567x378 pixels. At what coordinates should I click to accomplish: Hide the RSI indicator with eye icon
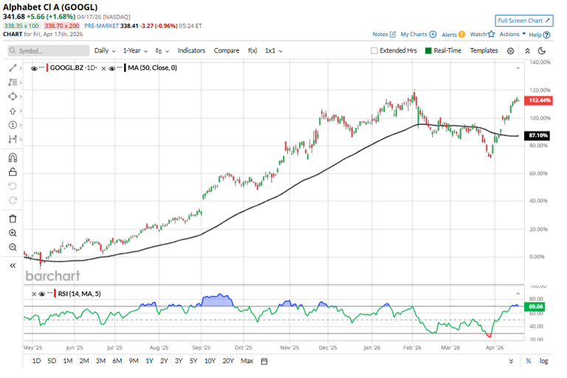(x=41, y=294)
